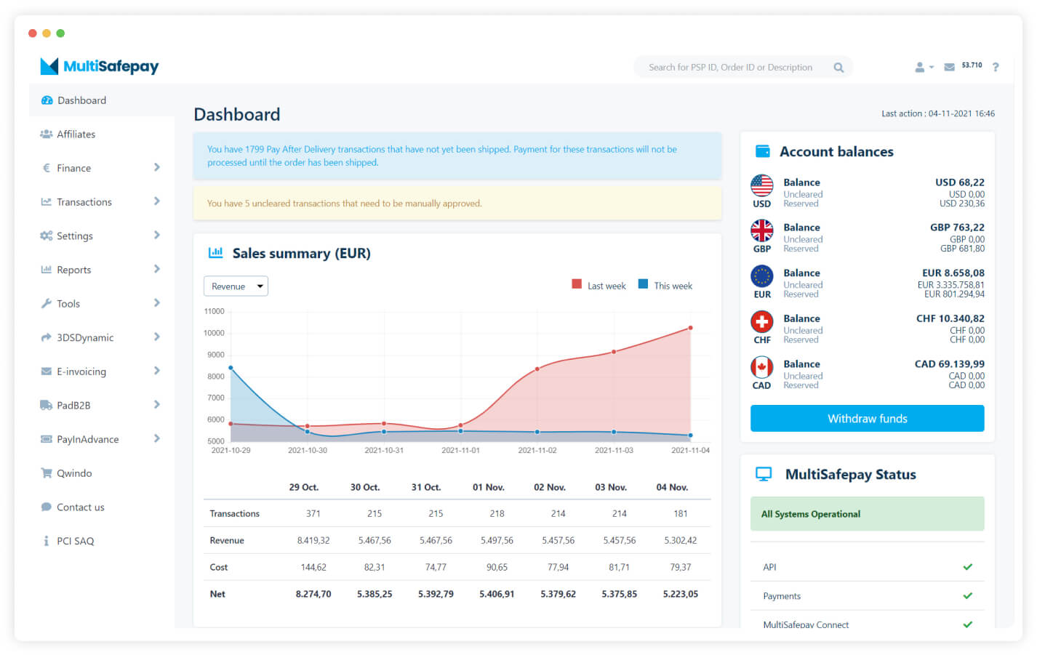Click the USD flag icon

click(x=761, y=186)
